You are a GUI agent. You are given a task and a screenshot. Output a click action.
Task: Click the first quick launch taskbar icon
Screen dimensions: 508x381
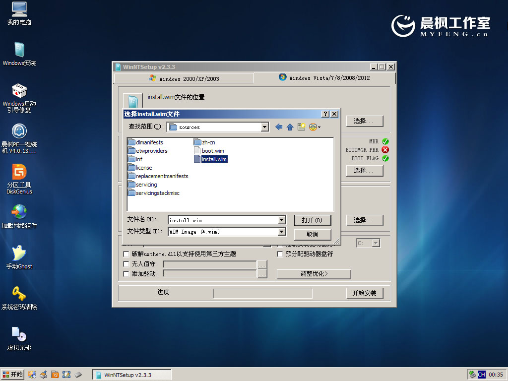coord(32,375)
